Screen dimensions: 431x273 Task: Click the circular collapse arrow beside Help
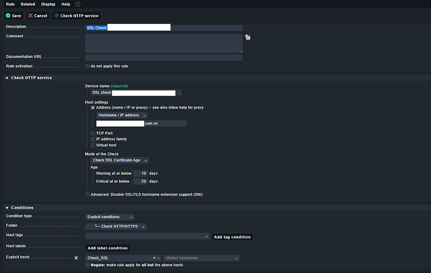pyautogui.click(x=77, y=4)
